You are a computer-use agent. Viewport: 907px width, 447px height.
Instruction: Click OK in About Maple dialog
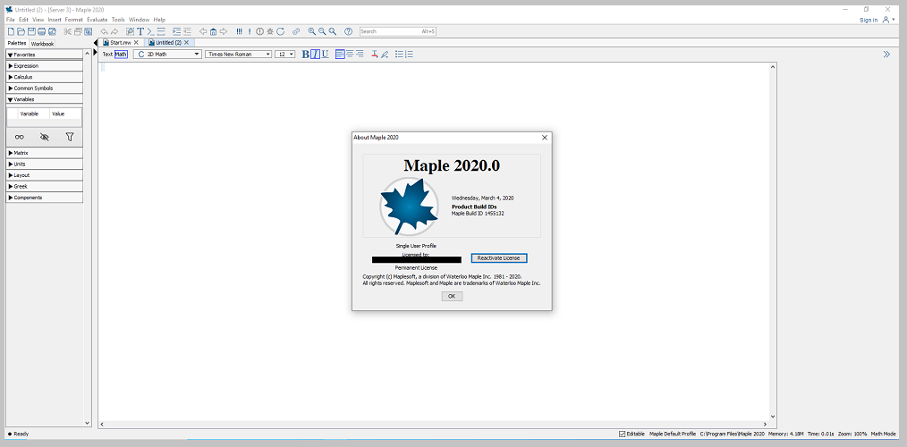pyautogui.click(x=452, y=296)
